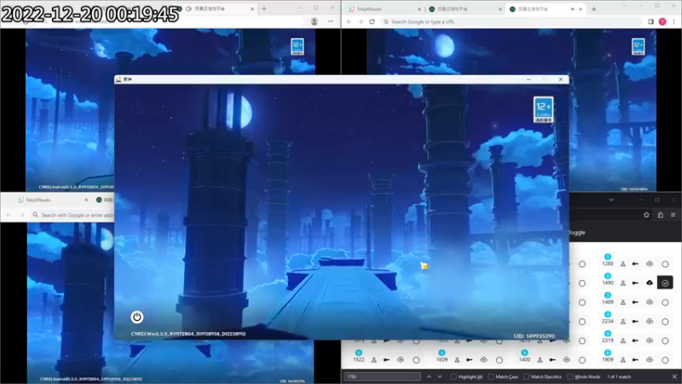
Task: Focus the Chrome address bar reading Search Google or type a URL
Action: pos(511,21)
